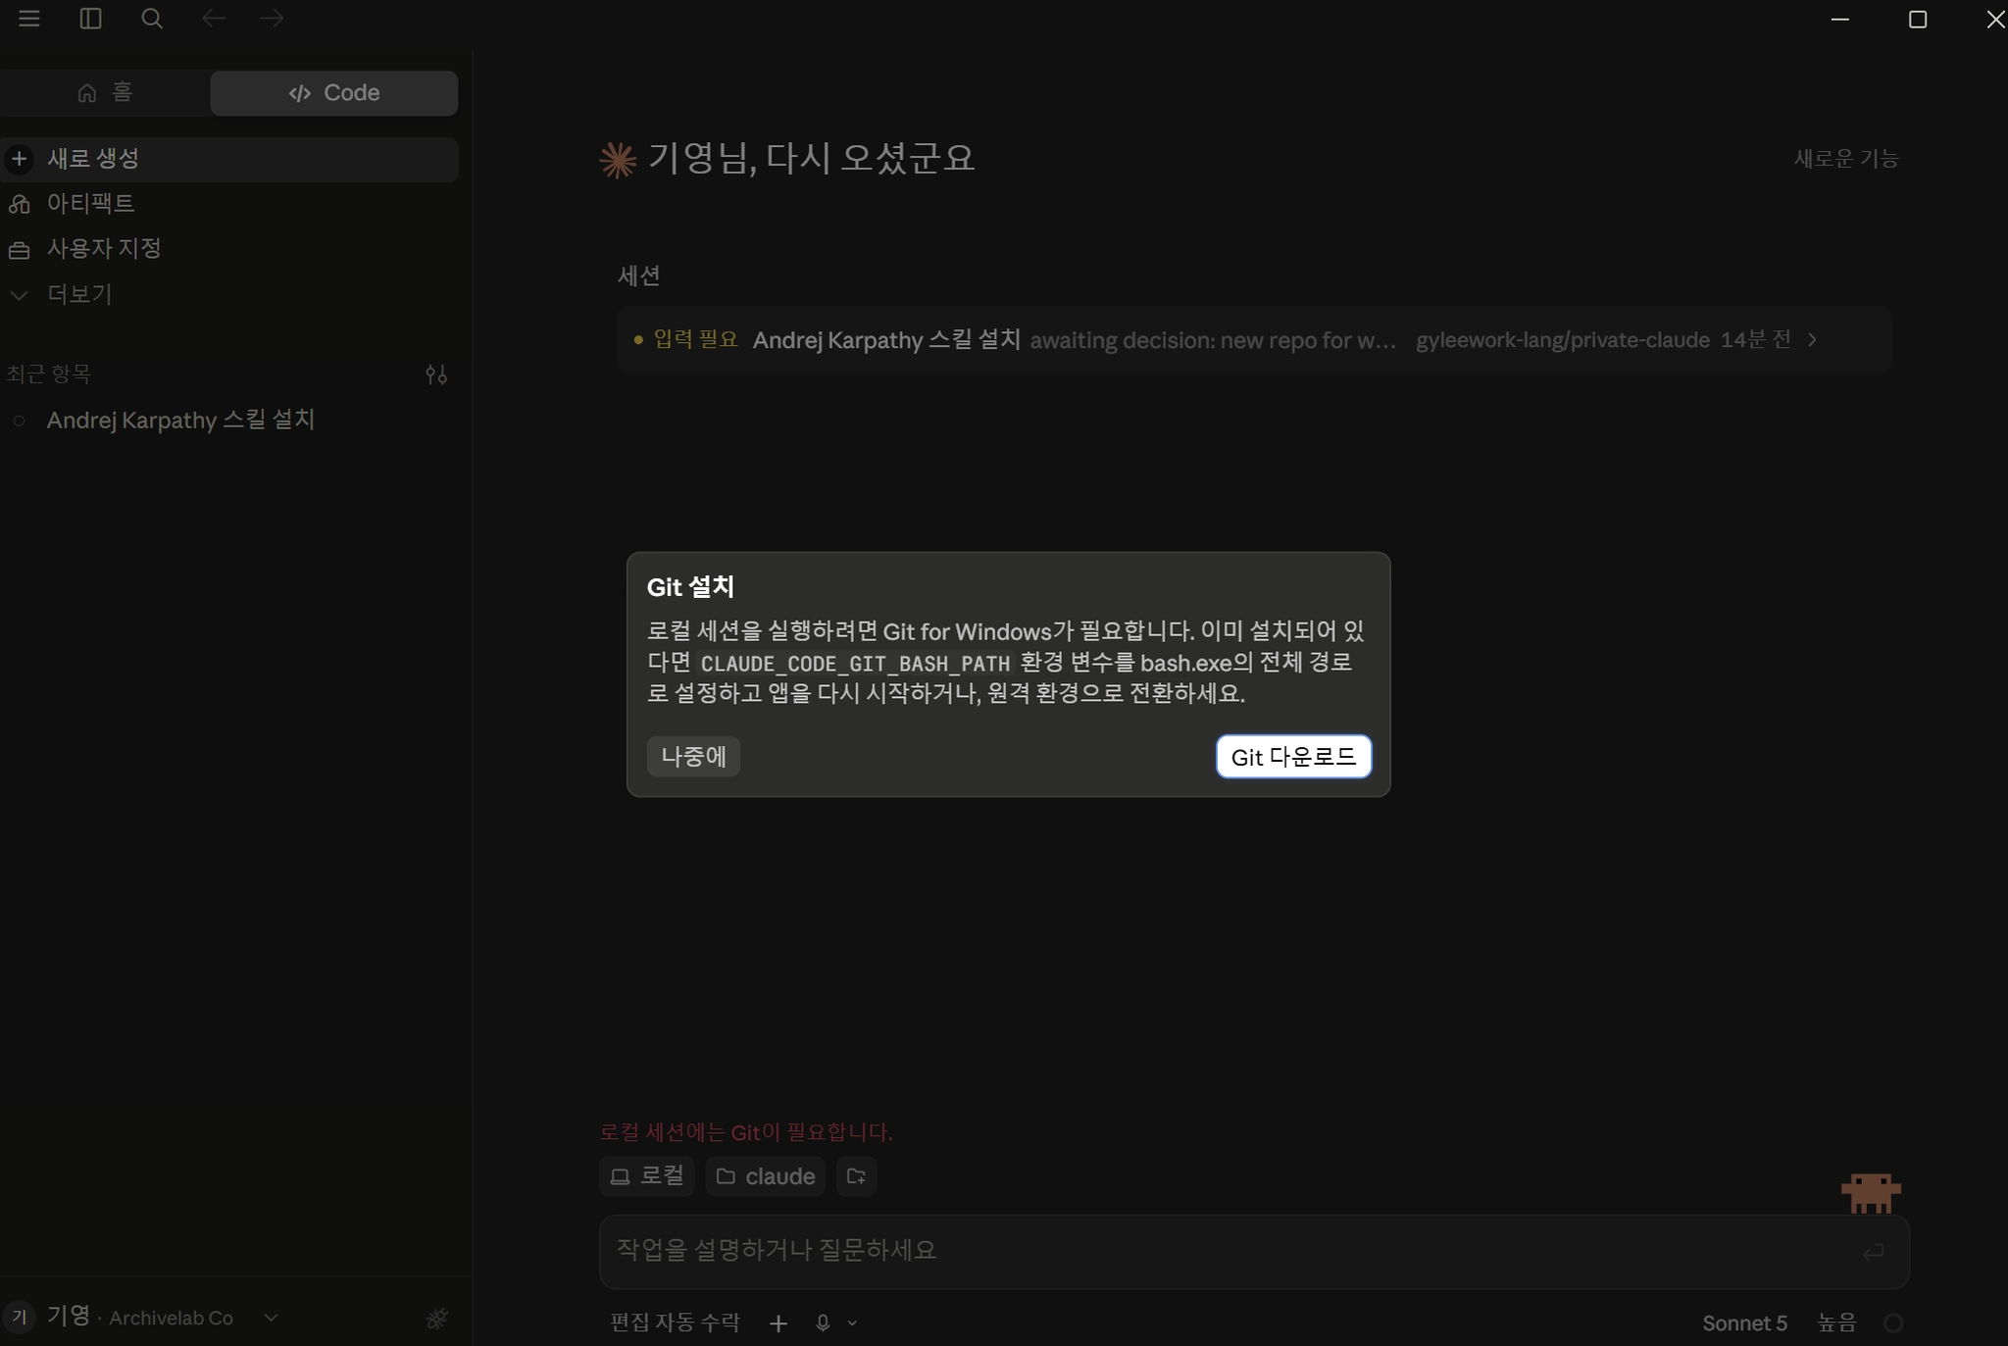Expand the microphone options chevron

852,1323
